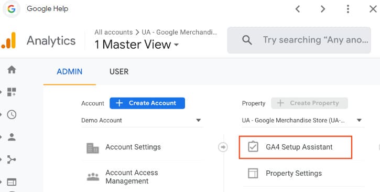Go back with left chevron arrow
This screenshot has width=380, height=192.
pyautogui.click(x=298, y=9)
